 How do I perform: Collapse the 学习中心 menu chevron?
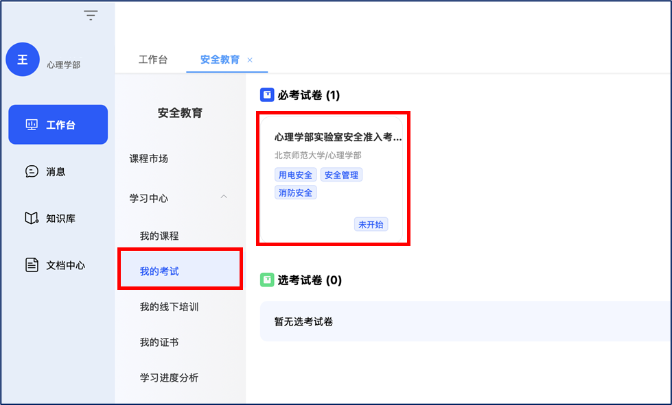pyautogui.click(x=223, y=197)
